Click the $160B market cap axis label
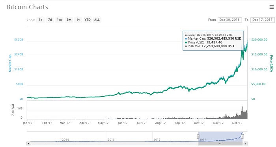Viewport: 276px width, 147px height. (19, 69)
